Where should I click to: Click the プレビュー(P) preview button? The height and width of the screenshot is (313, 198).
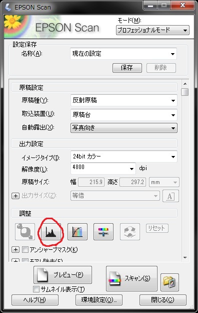coord(62,275)
